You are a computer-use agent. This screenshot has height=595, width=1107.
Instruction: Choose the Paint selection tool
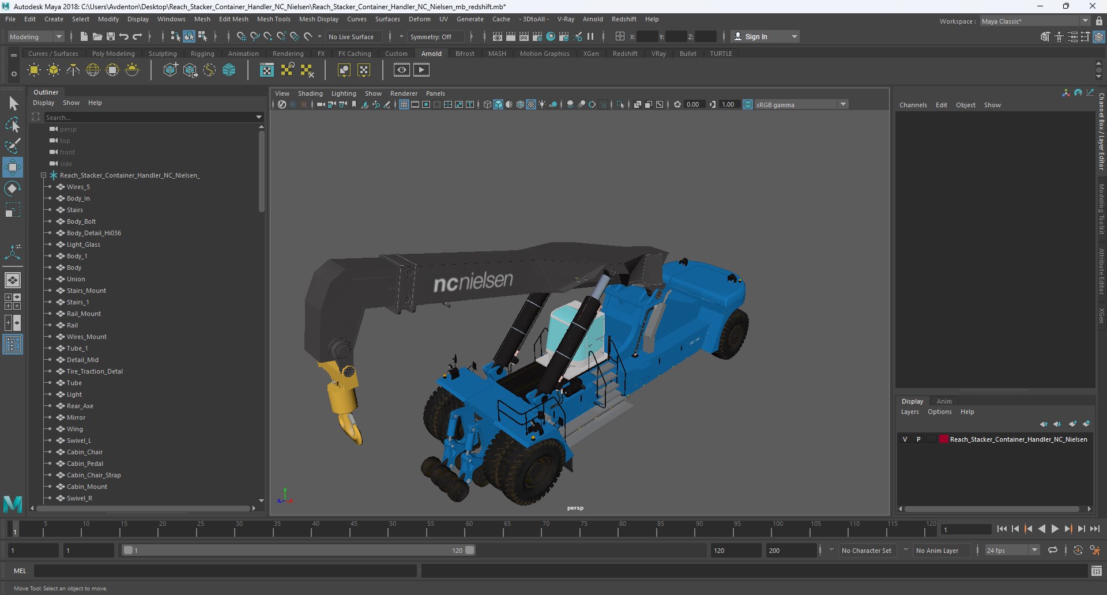coord(13,146)
